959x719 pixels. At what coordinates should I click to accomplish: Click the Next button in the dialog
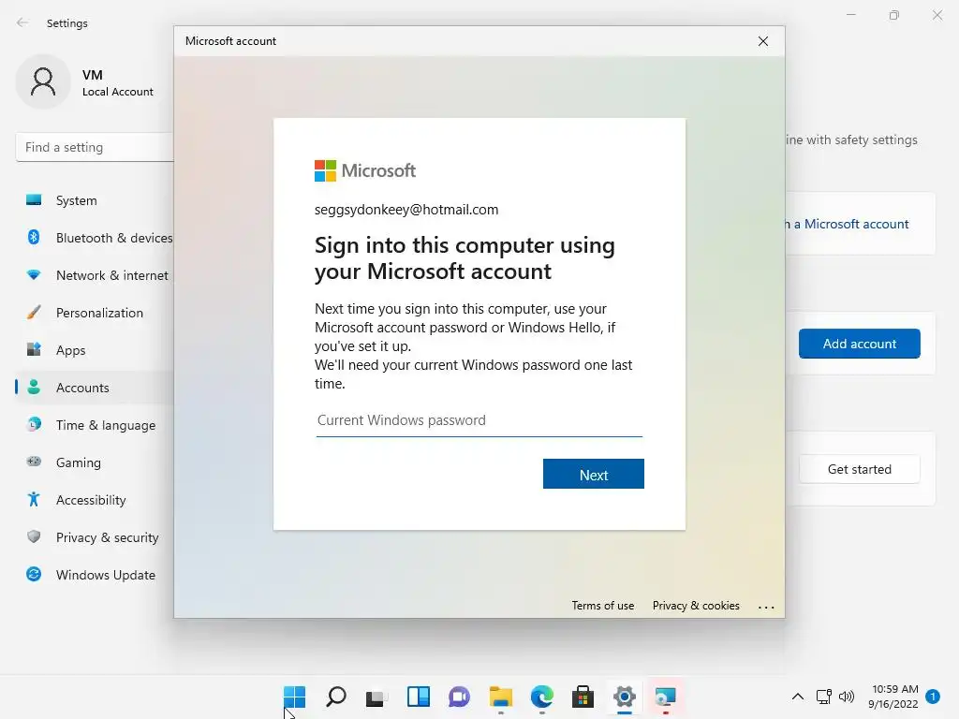(x=593, y=474)
